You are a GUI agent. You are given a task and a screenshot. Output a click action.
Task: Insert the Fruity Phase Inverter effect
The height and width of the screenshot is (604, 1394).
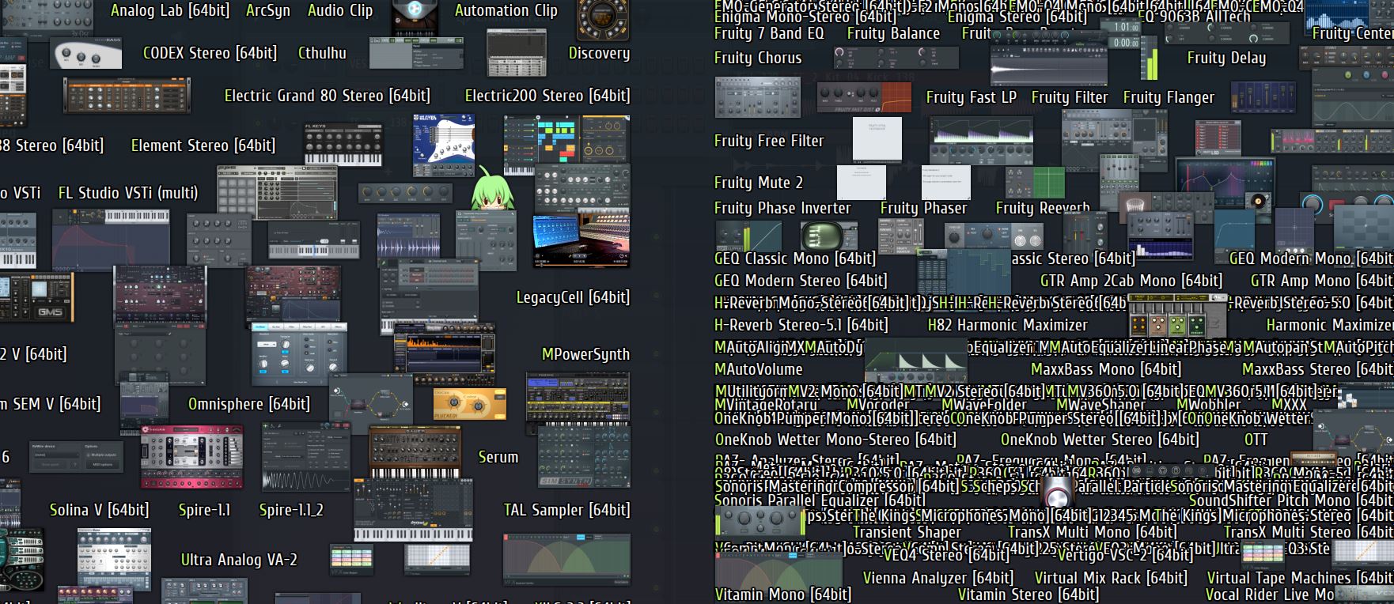coord(782,209)
